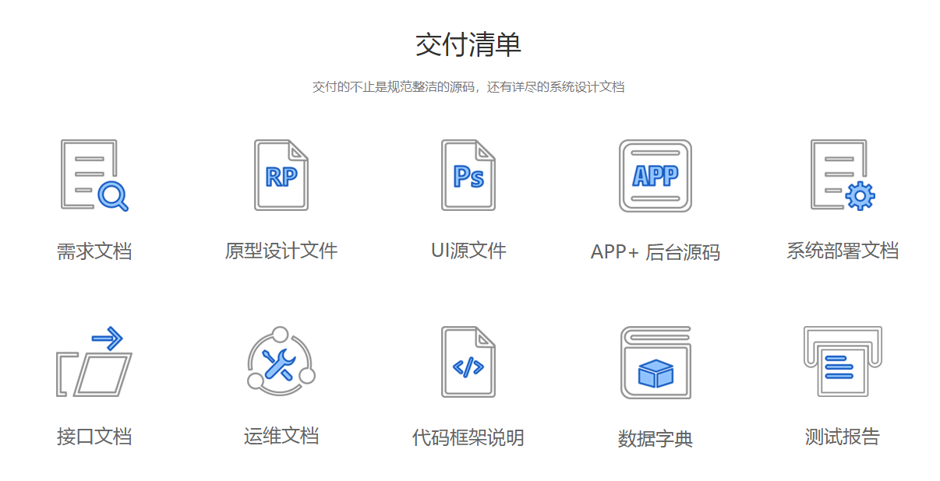The width and height of the screenshot is (940, 481).
Task: Click the 交付清单 heading
Action: click(x=468, y=45)
